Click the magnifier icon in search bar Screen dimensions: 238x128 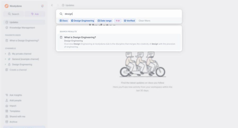click(61, 14)
